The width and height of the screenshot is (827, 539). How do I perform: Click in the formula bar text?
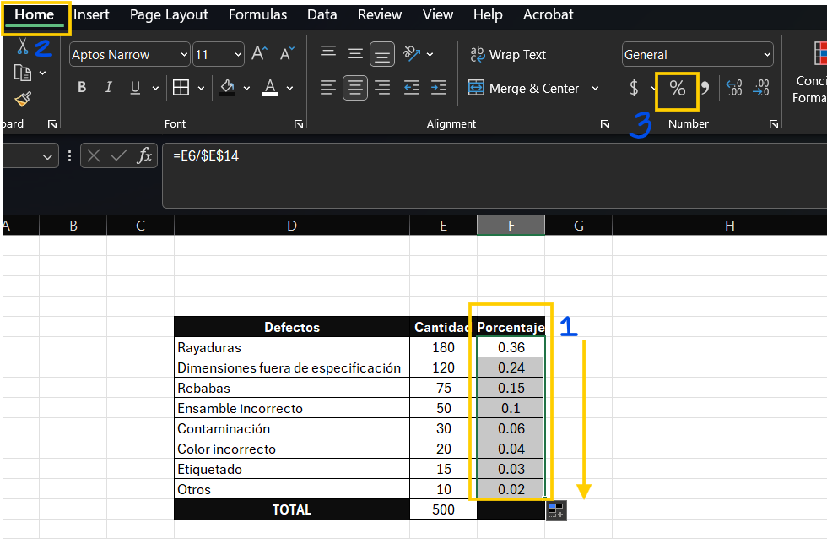click(x=206, y=155)
